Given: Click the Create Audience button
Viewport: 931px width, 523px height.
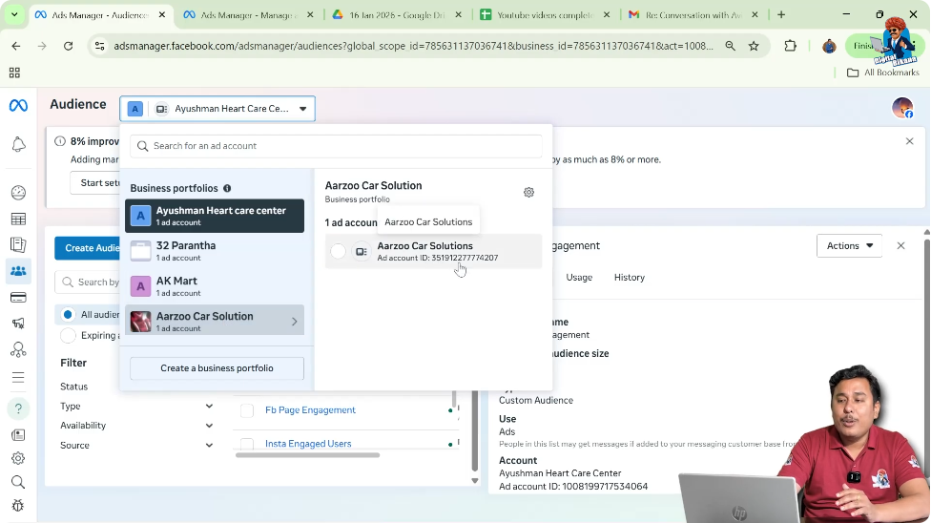Looking at the screenshot, I should point(88,248).
